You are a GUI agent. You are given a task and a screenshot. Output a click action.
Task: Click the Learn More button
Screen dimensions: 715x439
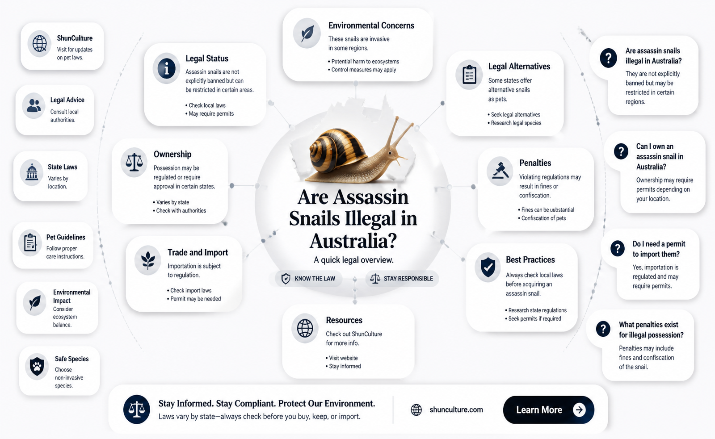548,410
